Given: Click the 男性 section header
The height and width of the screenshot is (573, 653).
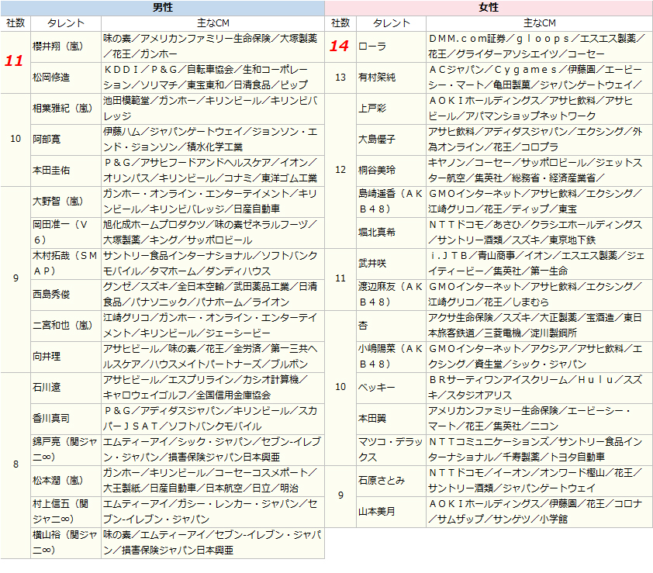Looking at the screenshot, I should [162, 8].
